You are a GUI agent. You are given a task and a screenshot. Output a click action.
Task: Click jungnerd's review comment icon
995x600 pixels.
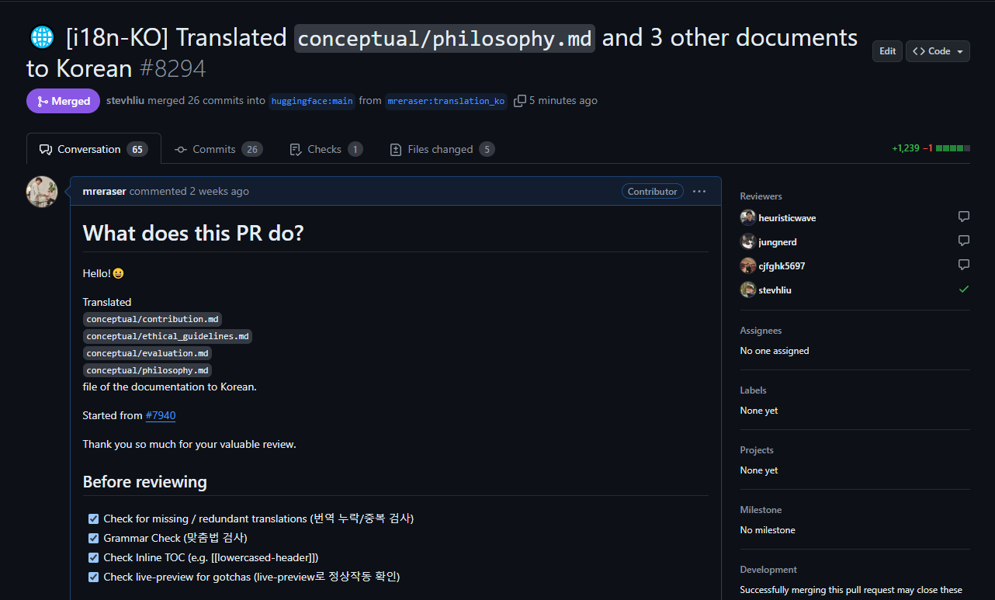(963, 241)
